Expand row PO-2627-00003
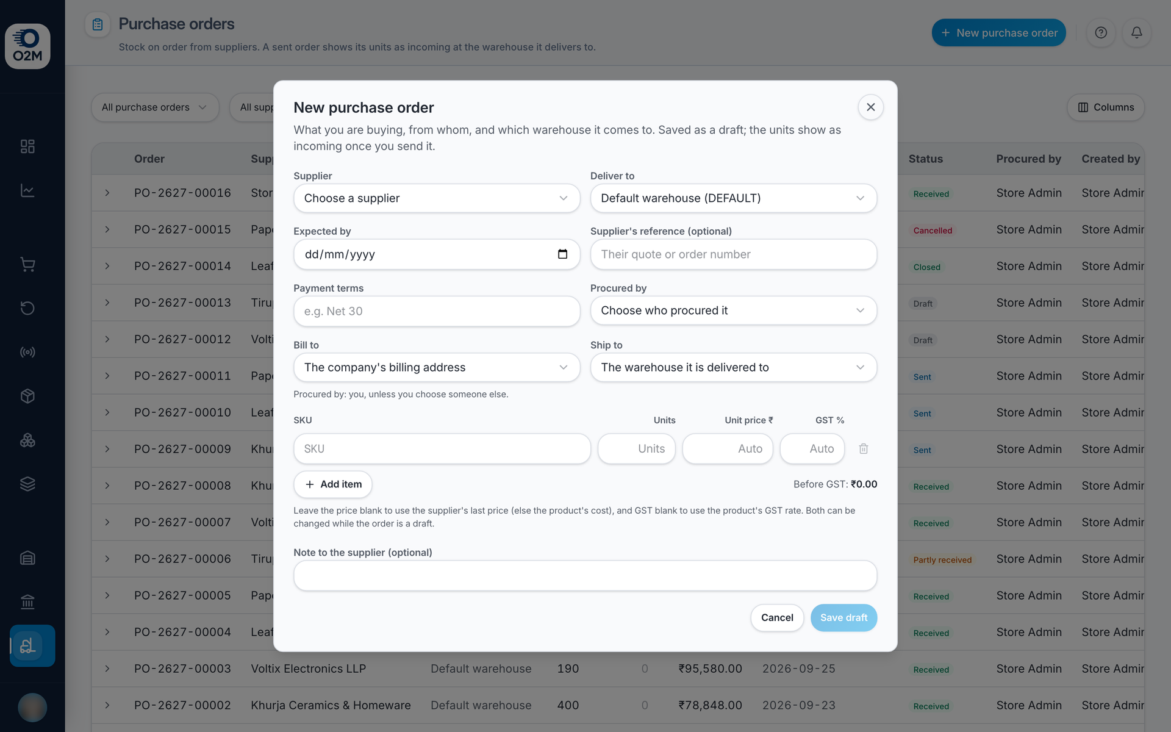This screenshot has width=1171, height=732. 107,669
